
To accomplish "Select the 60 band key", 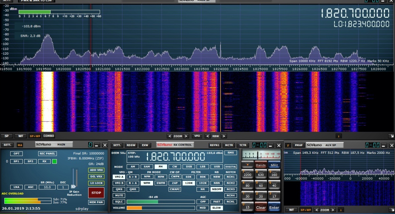I will (261, 185).
